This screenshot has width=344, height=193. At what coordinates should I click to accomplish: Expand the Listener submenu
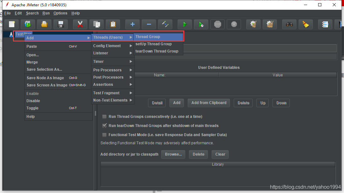pos(112,53)
